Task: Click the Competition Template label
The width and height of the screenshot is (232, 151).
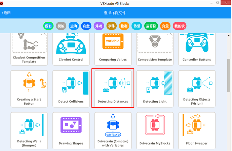Action: (155, 60)
